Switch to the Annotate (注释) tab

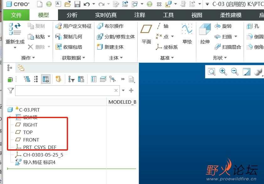(140, 15)
